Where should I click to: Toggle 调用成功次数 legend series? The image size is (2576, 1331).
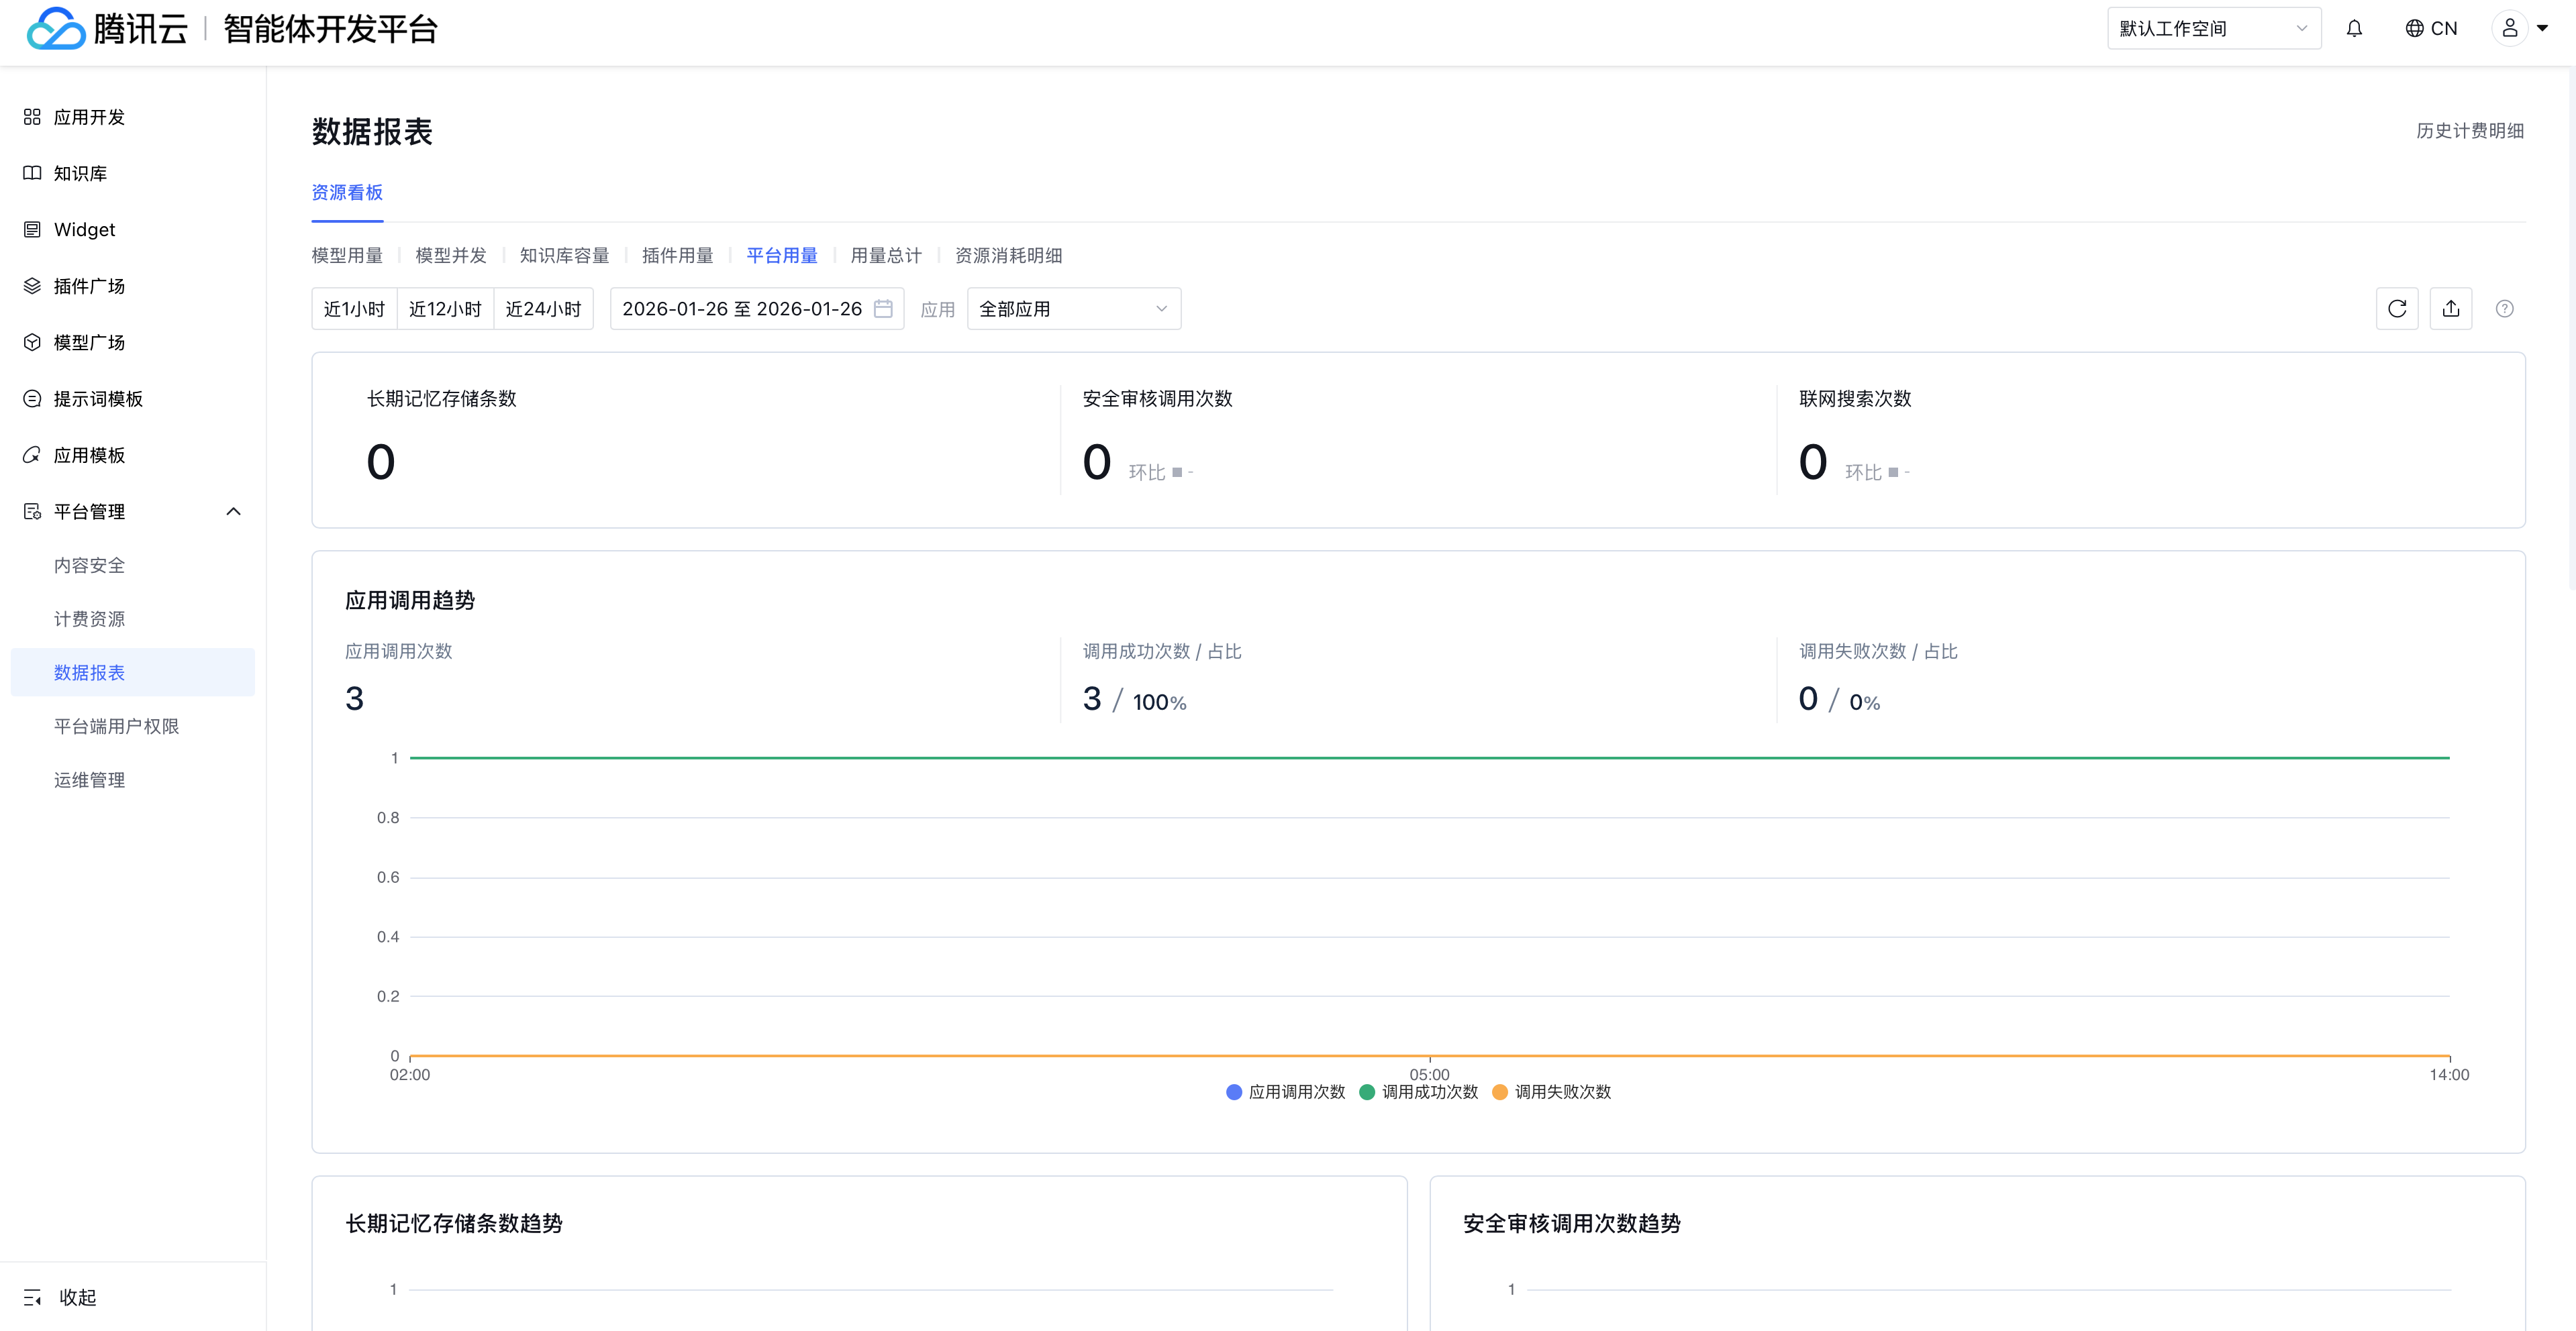point(1418,1092)
